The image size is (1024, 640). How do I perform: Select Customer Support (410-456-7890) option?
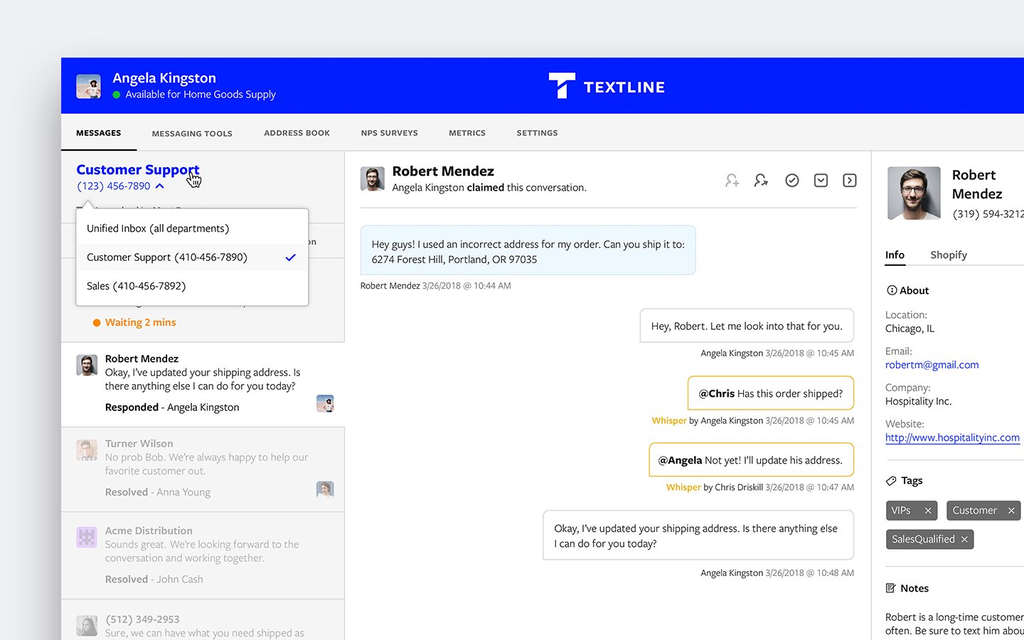pos(167,257)
